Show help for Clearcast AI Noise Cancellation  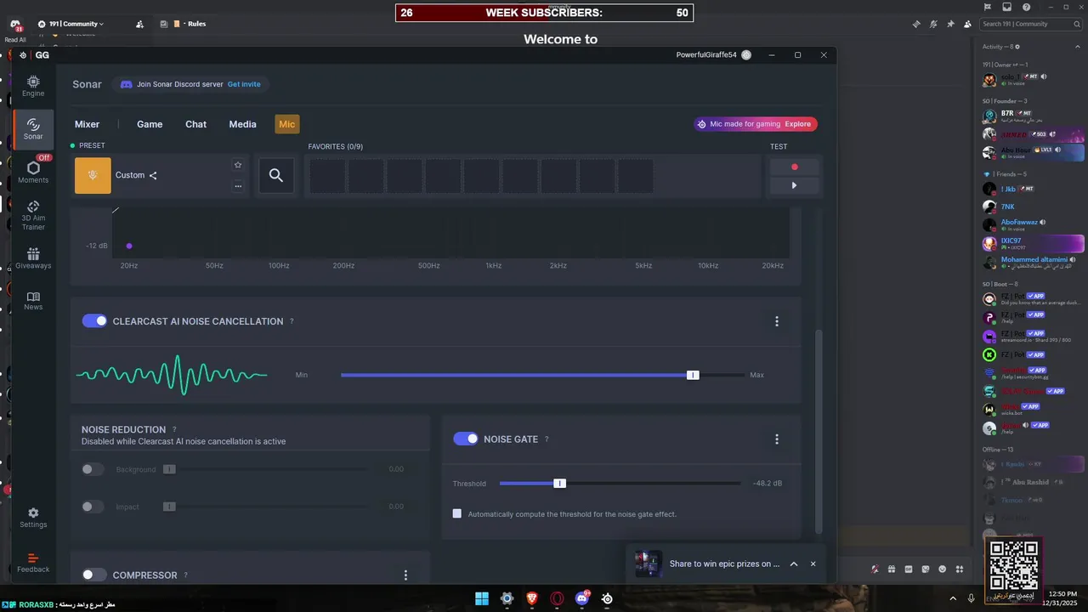coord(292,321)
